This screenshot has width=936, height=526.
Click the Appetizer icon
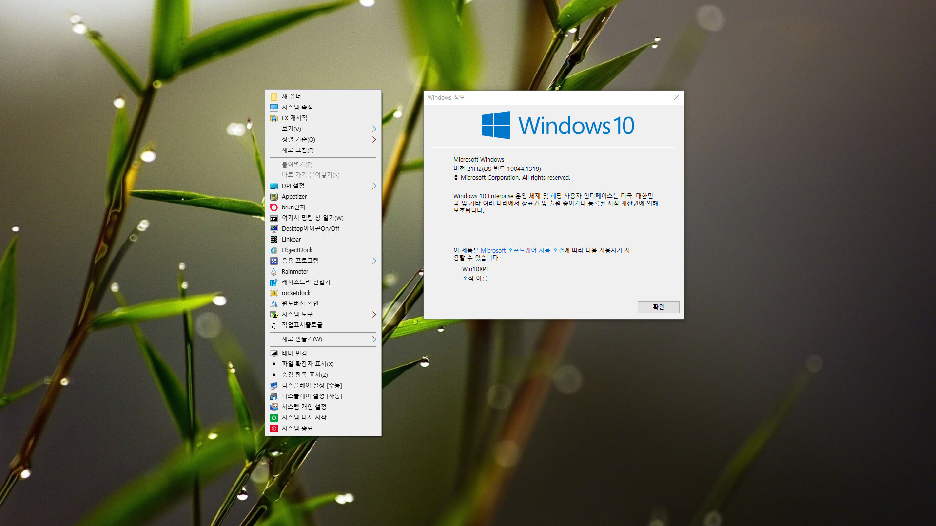(x=274, y=197)
